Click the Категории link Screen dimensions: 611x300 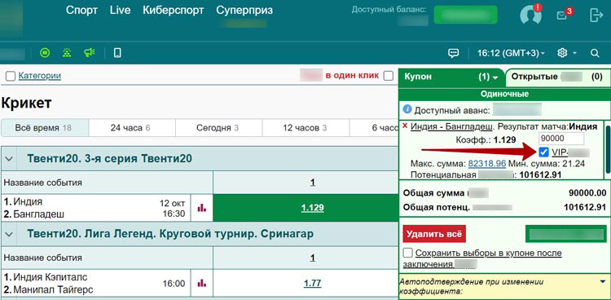(40, 76)
